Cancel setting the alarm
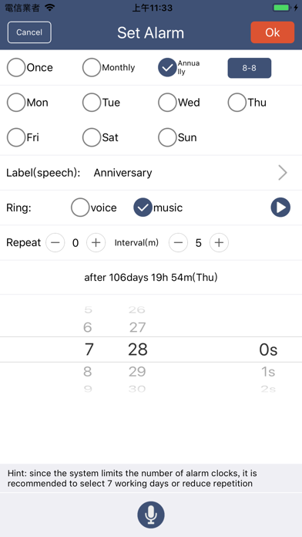This screenshot has height=537, width=302. 29,32
